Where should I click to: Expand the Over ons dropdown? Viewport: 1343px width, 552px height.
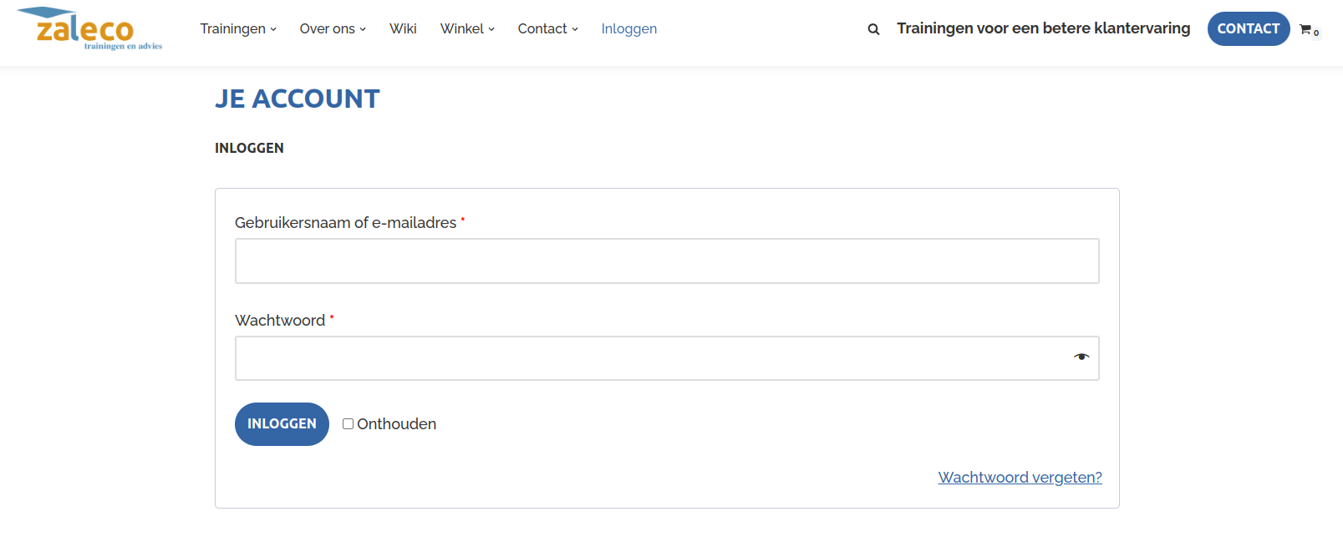coord(333,29)
